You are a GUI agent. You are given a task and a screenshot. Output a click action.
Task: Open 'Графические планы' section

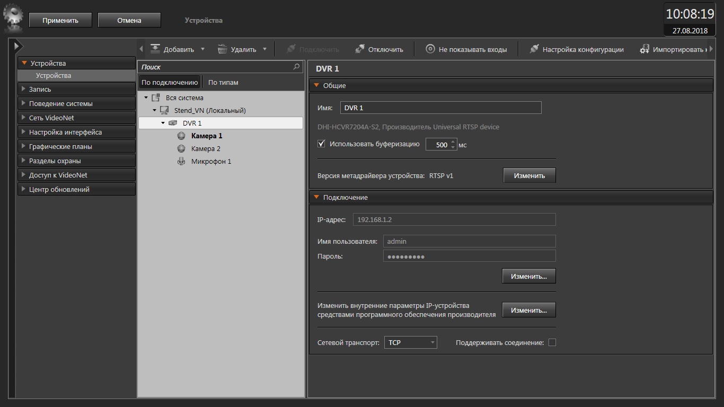[76, 146]
